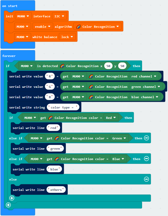Select the 'serial write string' block label
This screenshot has width=168, height=216.
[x=27, y=107]
